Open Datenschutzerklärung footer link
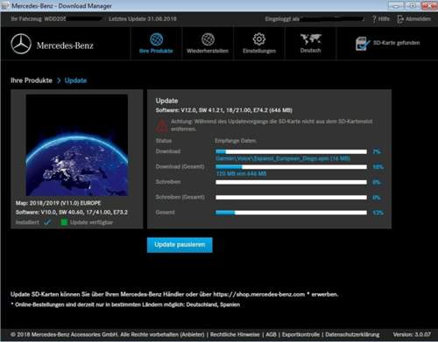The image size is (438, 342). (x=352, y=334)
